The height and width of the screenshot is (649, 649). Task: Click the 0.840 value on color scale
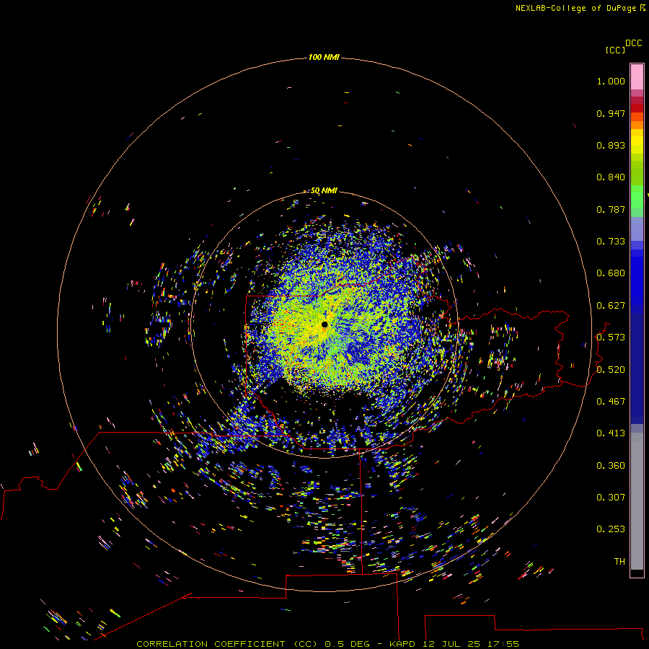(x=611, y=177)
